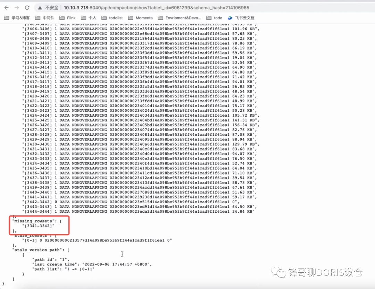Open the 中间件 bookmark folder

click(45, 18)
